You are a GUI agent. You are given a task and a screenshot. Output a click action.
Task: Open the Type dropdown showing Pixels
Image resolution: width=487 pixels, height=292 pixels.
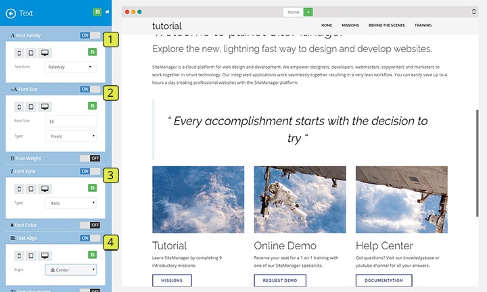pyautogui.click(x=71, y=136)
